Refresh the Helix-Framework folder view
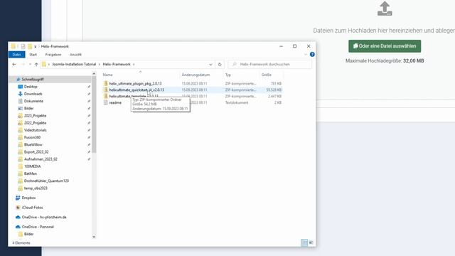The width and height of the screenshot is (455, 256). pyautogui.click(x=220, y=65)
